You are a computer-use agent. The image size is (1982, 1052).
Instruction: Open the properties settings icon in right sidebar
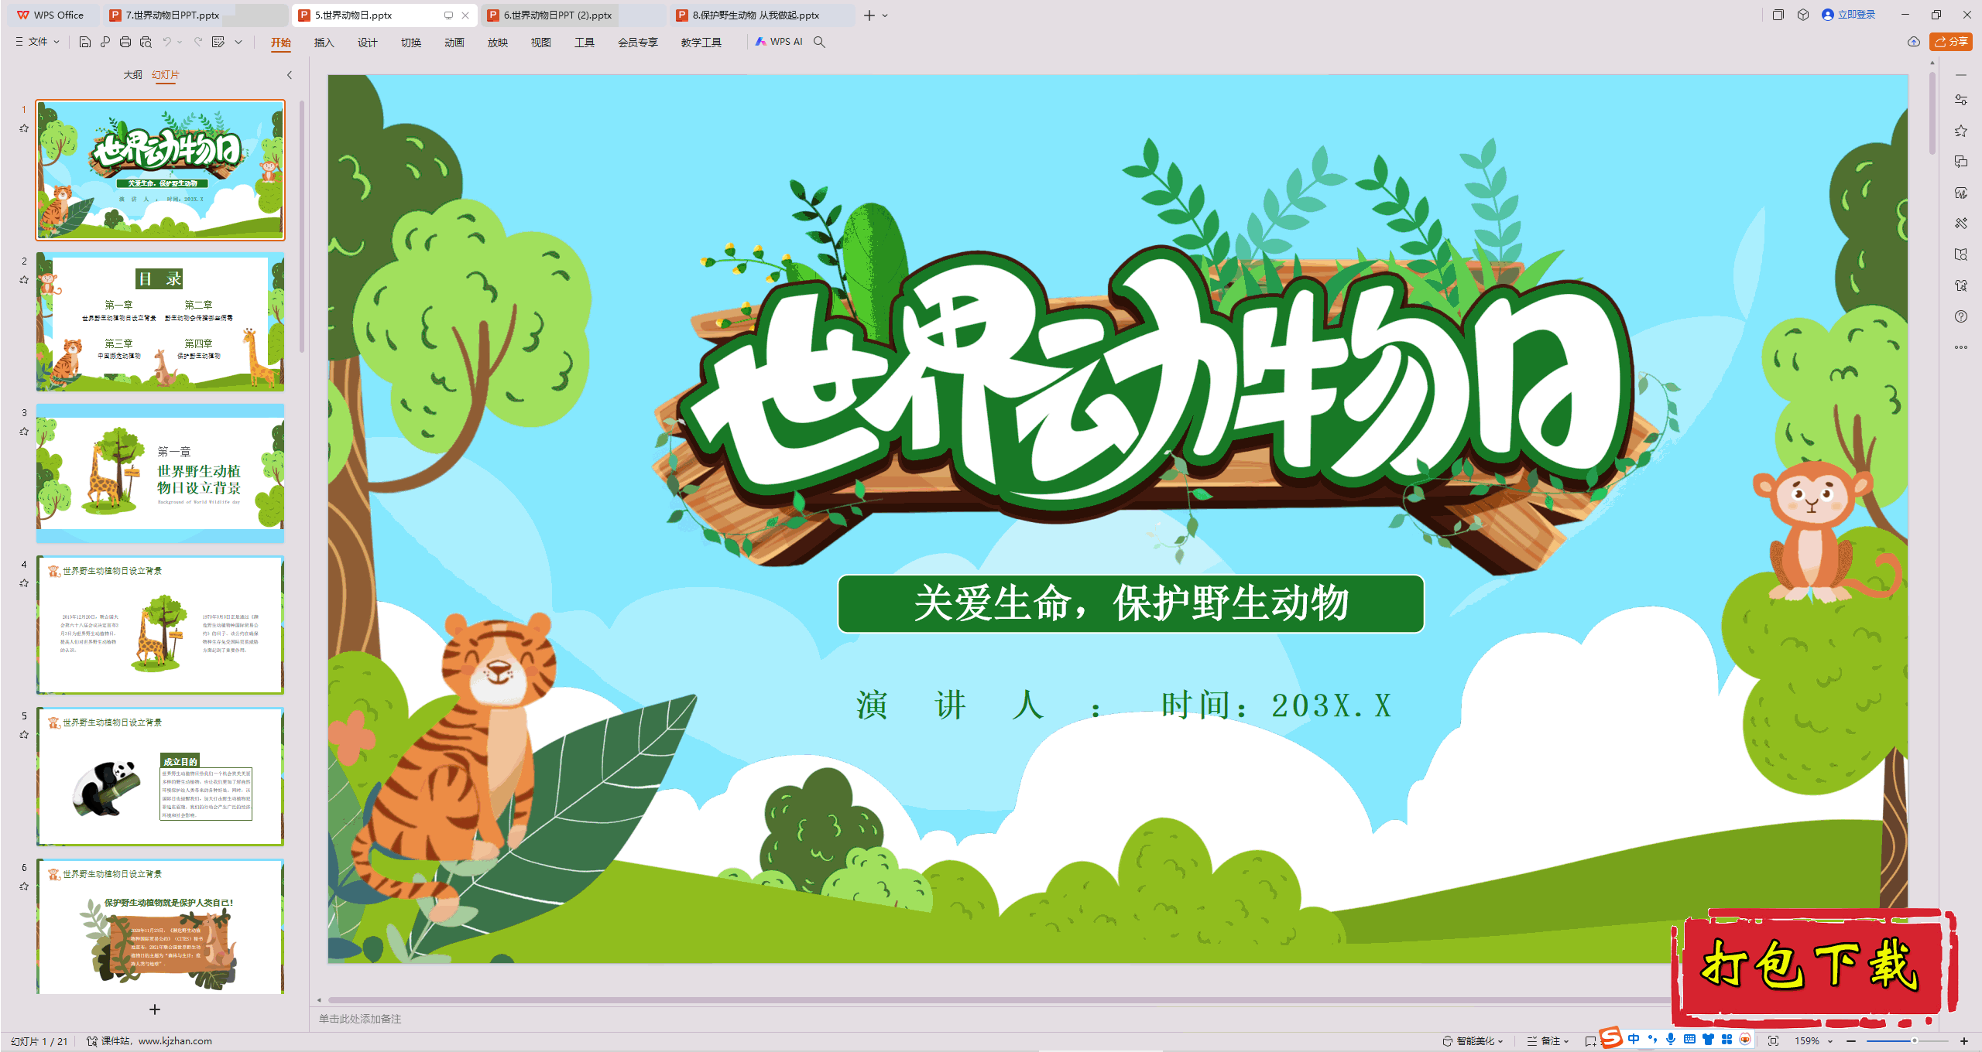[x=1961, y=100]
